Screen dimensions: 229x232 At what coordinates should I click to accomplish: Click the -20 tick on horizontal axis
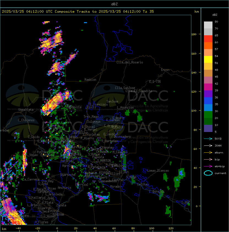pyautogui.click(x=37, y=228)
